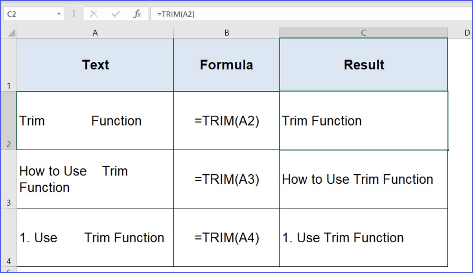Select row 2 header
473x273 pixels.
tap(9, 120)
